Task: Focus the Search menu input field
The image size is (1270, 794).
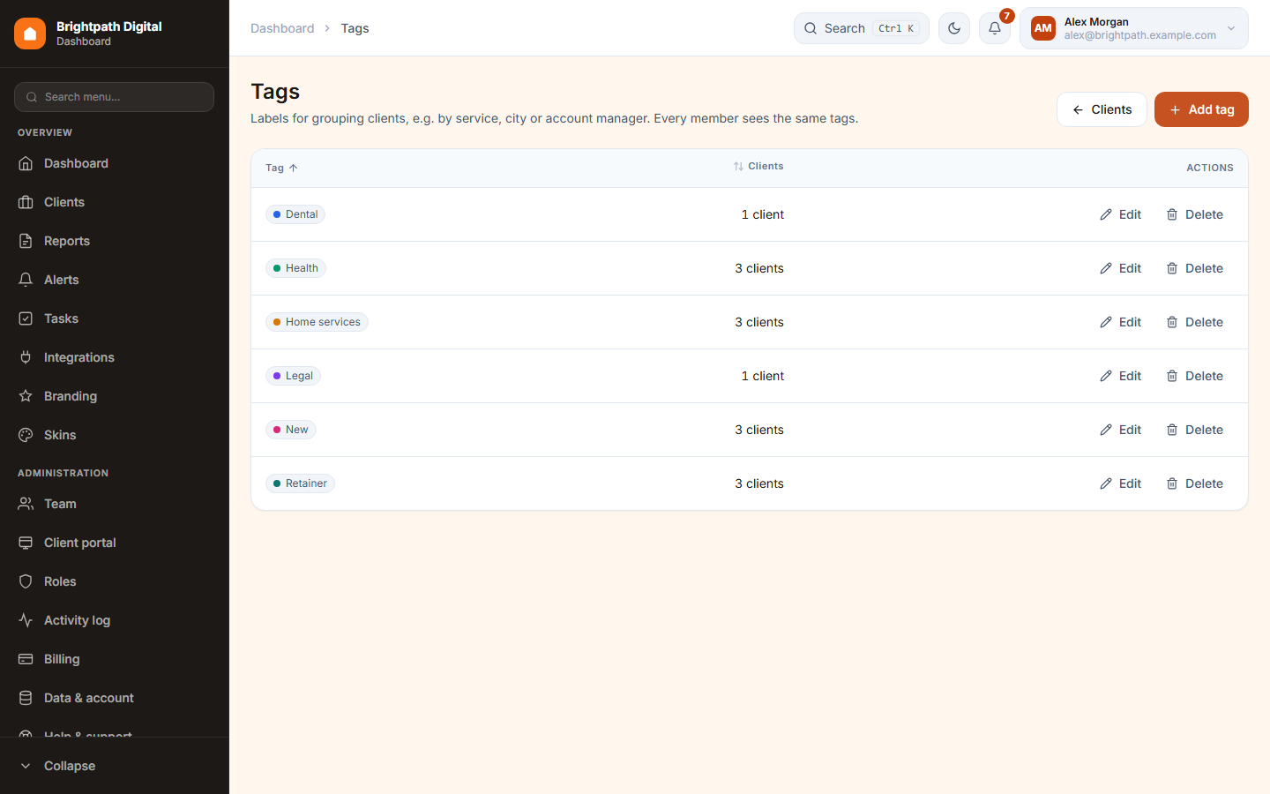Action: (x=115, y=97)
